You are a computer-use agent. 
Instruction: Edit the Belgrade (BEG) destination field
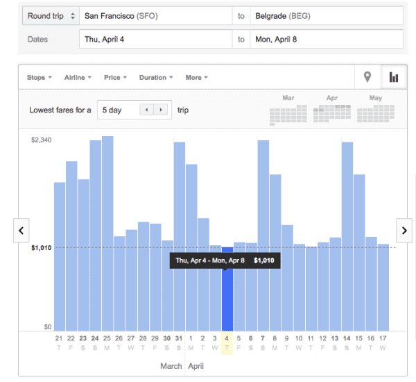326,15
